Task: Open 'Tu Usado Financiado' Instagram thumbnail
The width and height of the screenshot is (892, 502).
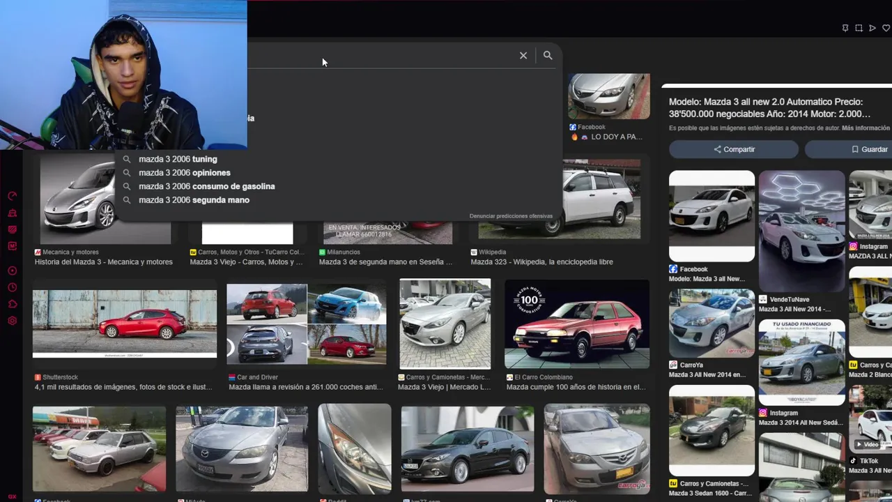Action: [x=801, y=363]
